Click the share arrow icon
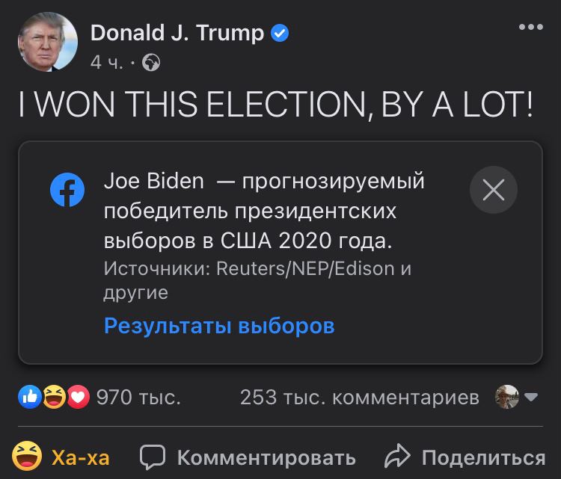This screenshot has width=561, height=479. (x=397, y=456)
